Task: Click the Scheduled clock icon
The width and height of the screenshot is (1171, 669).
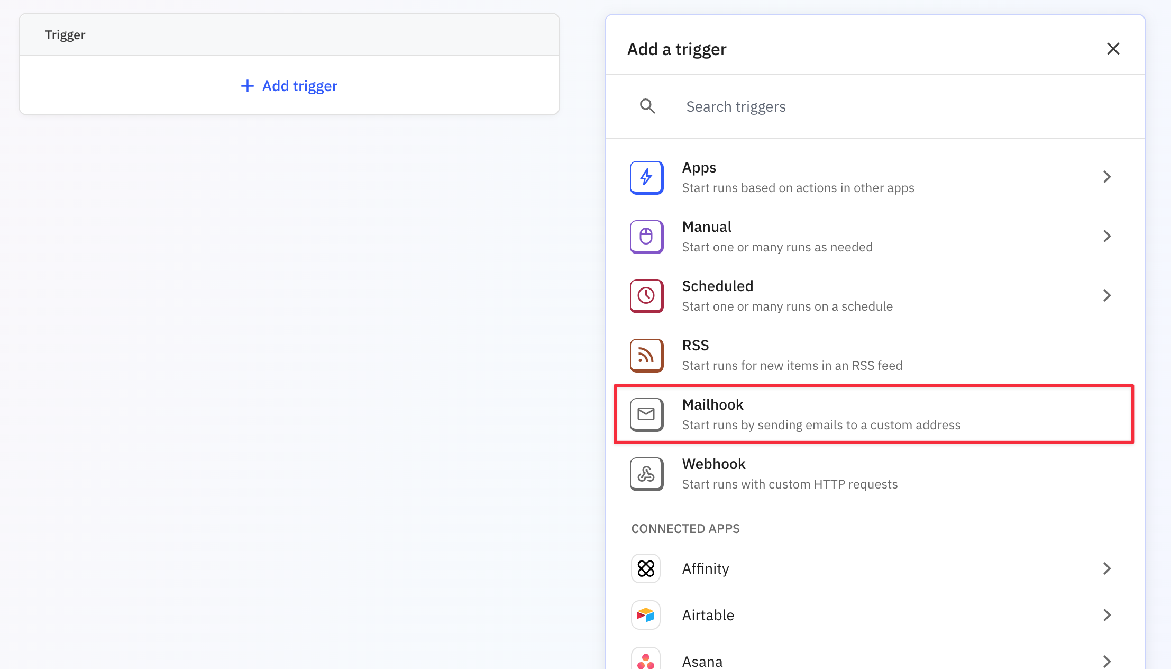Action: tap(646, 296)
